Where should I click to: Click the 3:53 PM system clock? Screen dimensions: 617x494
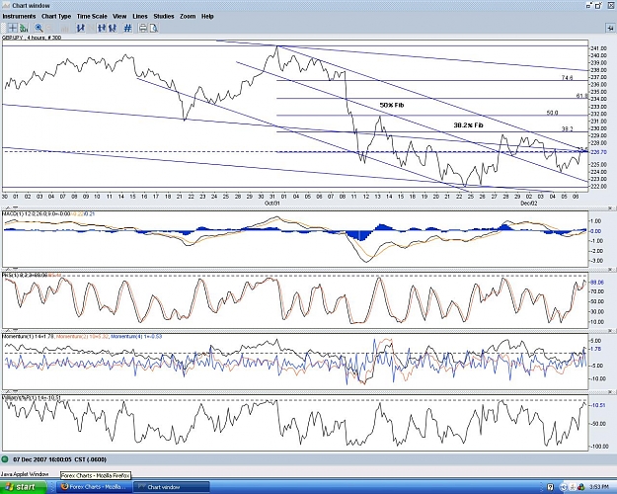599,487
